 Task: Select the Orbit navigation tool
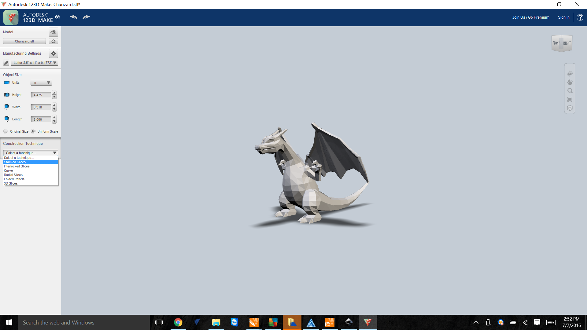[x=570, y=74]
